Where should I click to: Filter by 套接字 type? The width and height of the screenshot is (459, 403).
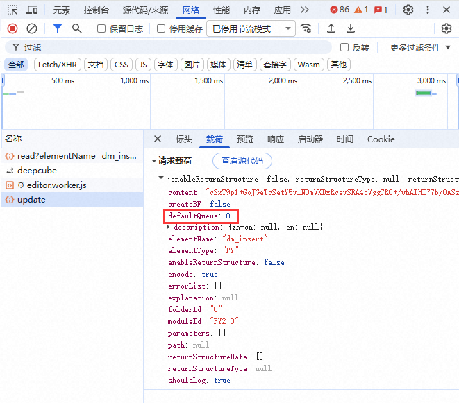pyautogui.click(x=275, y=65)
